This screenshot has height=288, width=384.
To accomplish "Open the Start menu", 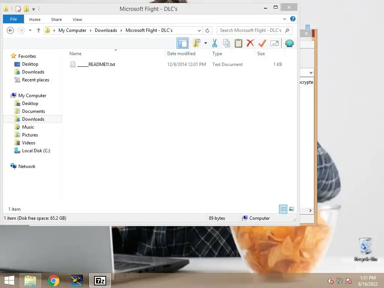I will [9, 280].
